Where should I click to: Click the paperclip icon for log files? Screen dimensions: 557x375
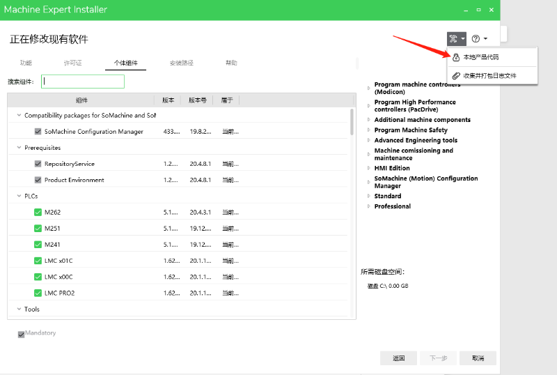coord(456,76)
